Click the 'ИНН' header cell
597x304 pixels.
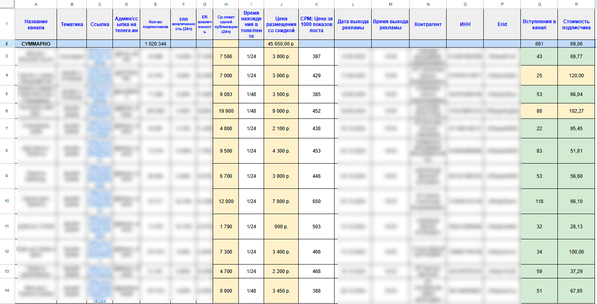click(x=465, y=24)
